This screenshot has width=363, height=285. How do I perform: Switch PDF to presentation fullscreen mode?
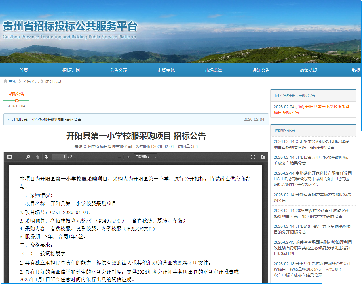[x=253, y=157]
